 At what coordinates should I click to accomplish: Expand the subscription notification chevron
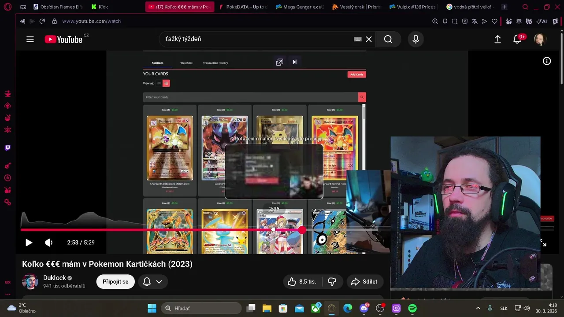coord(159,282)
